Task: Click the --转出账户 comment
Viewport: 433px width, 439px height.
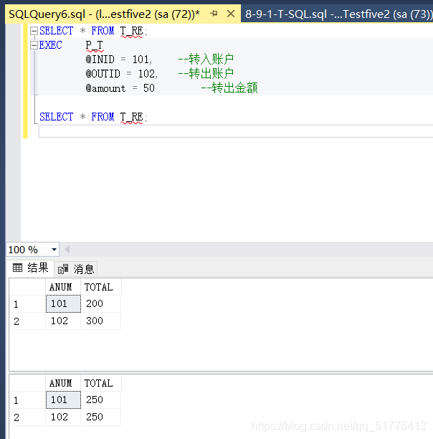Action: [206, 74]
